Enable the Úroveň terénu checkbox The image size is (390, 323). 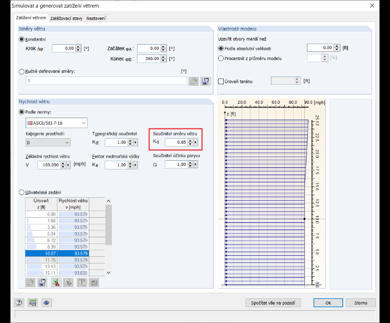(x=221, y=81)
